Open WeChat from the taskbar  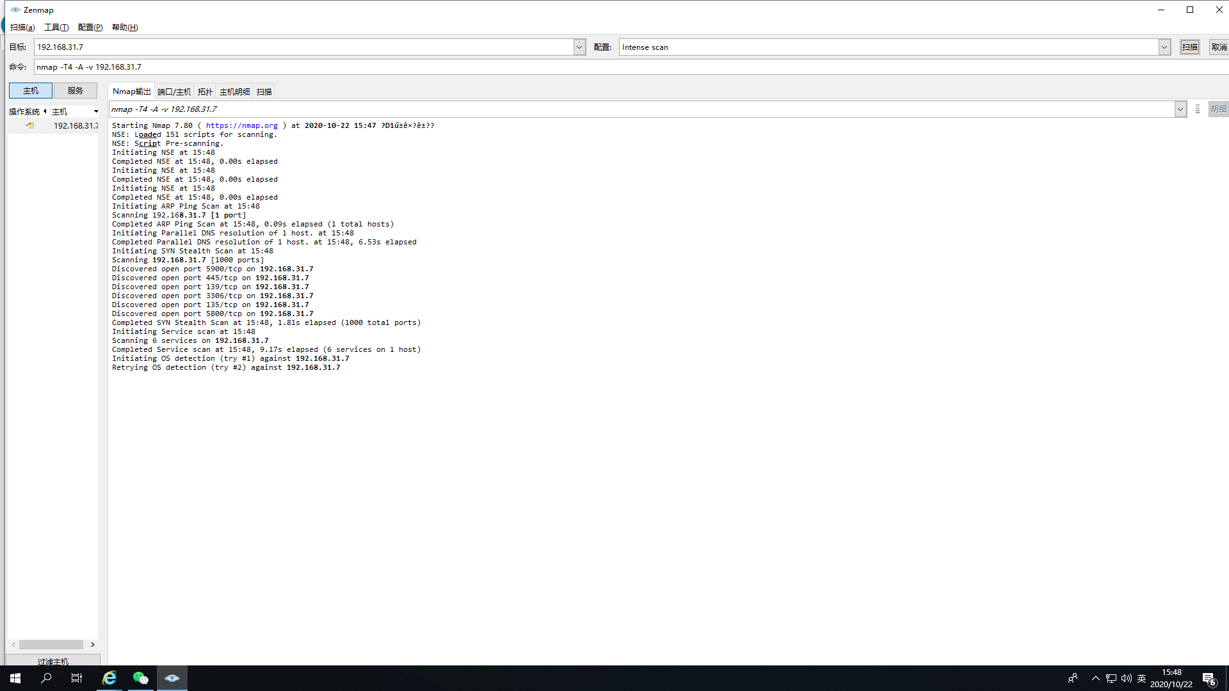tap(140, 678)
